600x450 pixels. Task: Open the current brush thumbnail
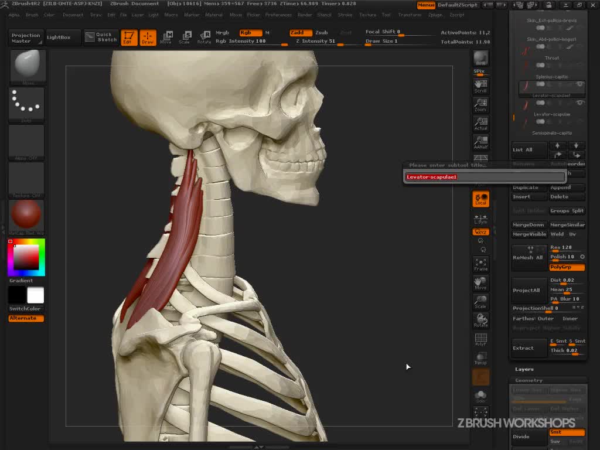coord(27,67)
